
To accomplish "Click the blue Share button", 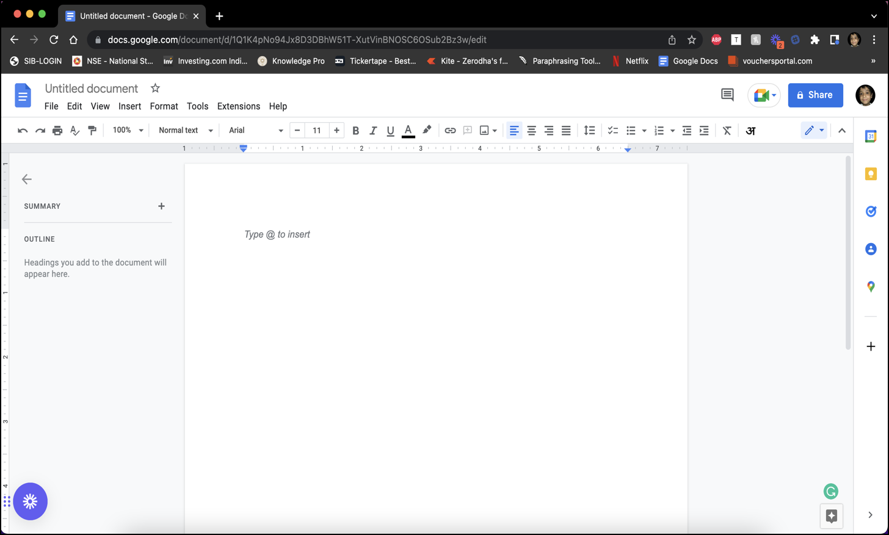I will (815, 95).
